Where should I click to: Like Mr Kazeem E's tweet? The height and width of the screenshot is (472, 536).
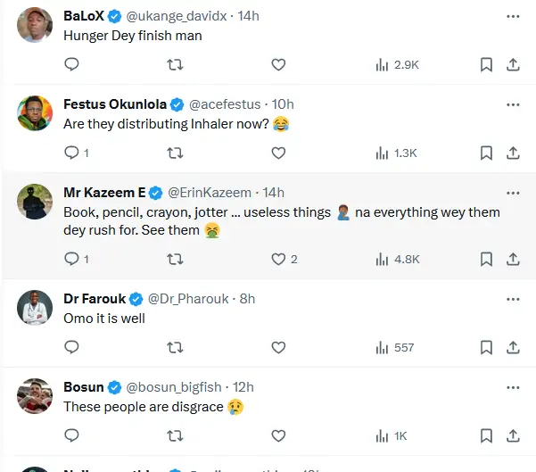pyautogui.click(x=278, y=259)
